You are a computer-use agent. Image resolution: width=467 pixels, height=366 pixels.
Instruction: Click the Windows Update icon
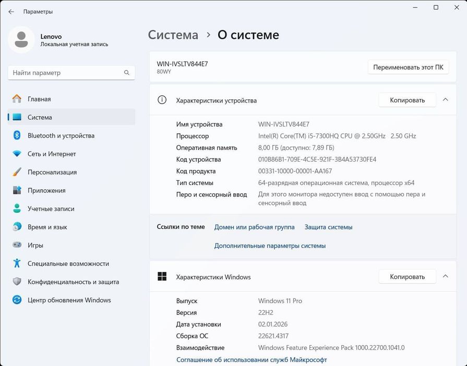(x=17, y=300)
